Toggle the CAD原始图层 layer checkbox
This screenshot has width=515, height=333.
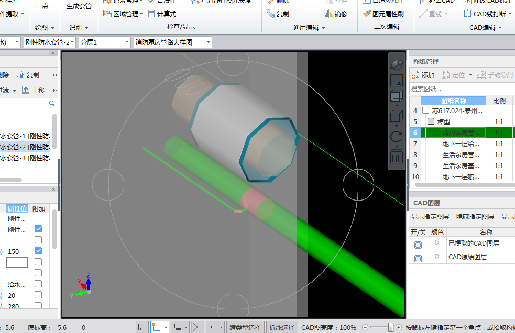(x=418, y=259)
